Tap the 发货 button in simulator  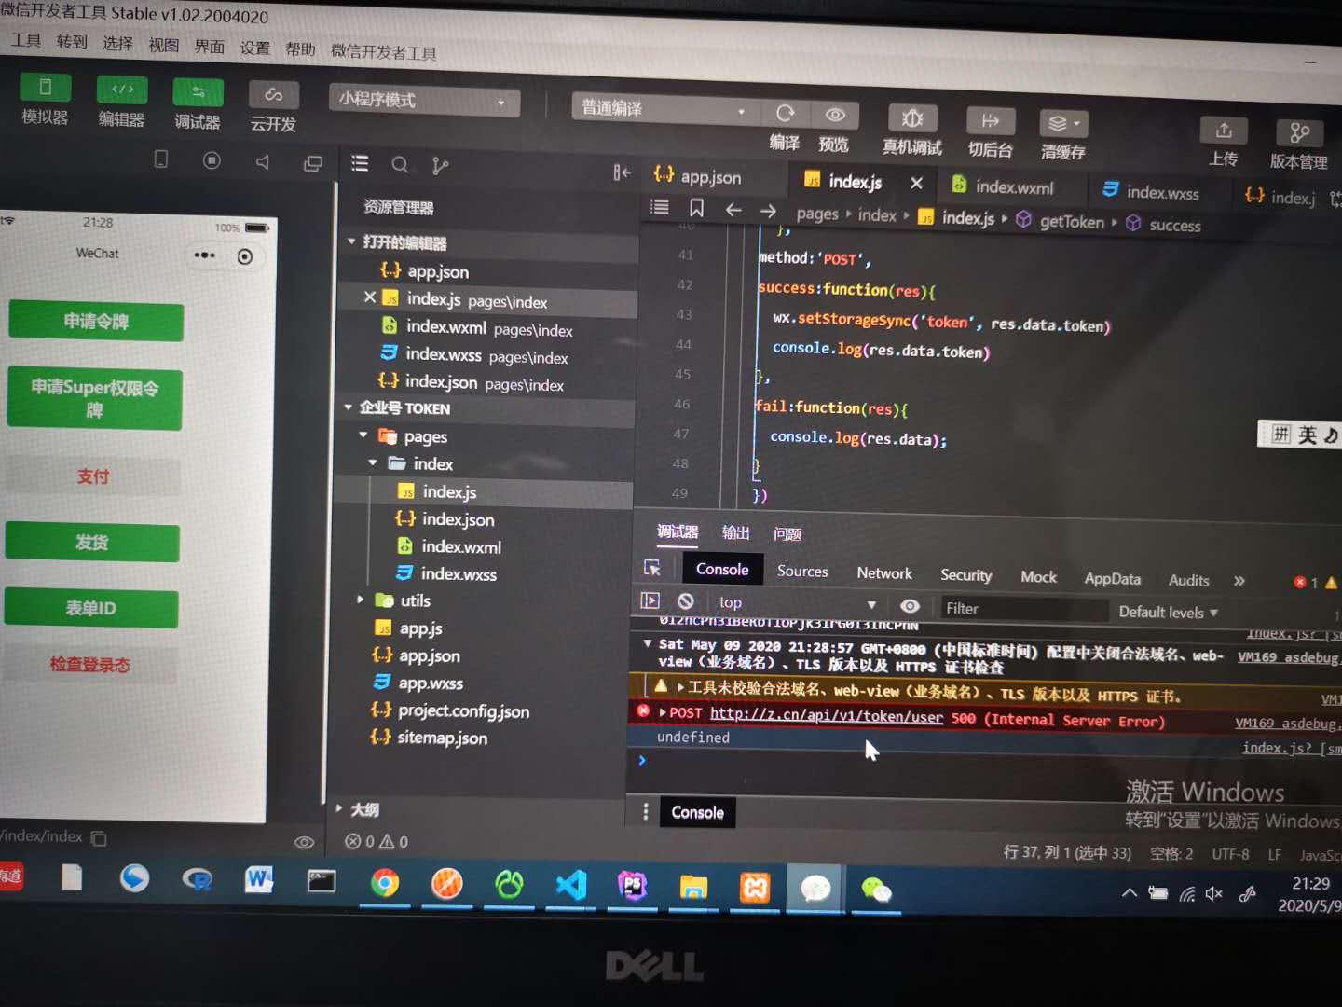click(x=91, y=543)
